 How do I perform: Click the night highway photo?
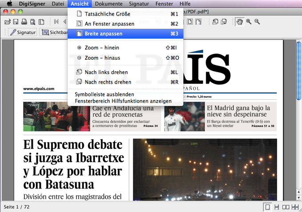[205, 170]
